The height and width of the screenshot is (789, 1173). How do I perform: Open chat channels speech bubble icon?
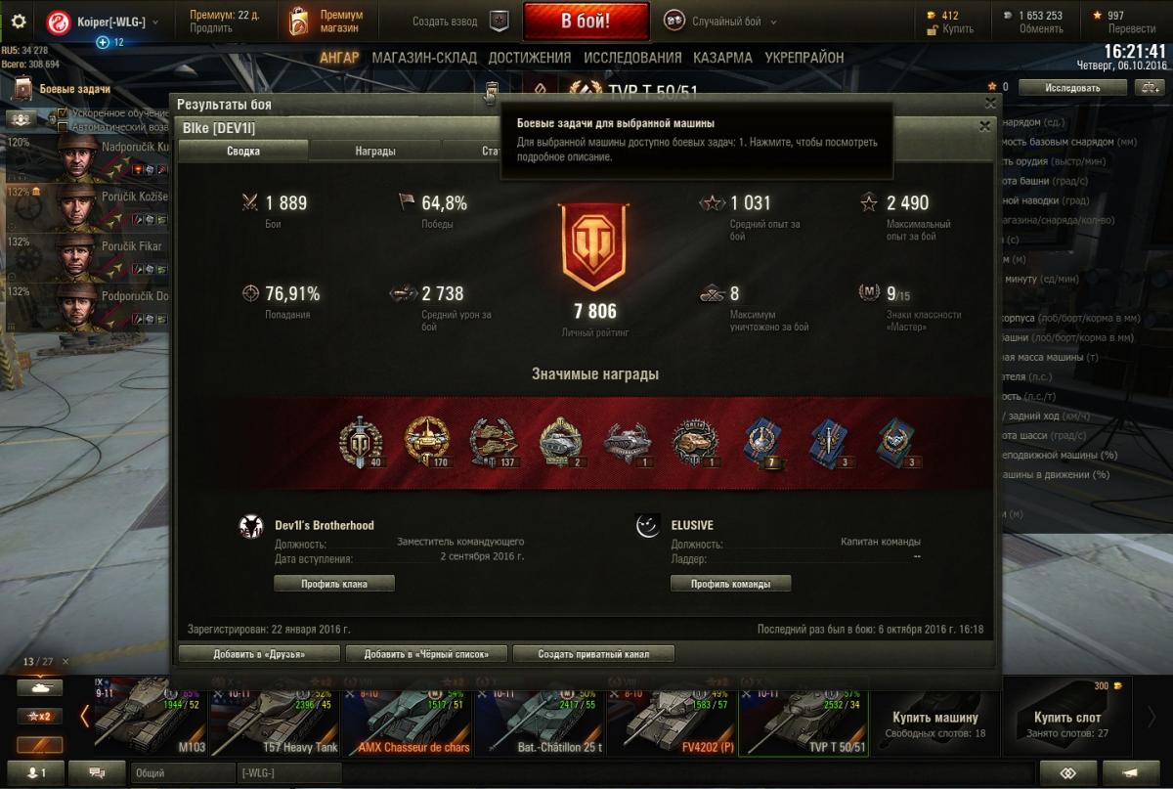(x=98, y=772)
